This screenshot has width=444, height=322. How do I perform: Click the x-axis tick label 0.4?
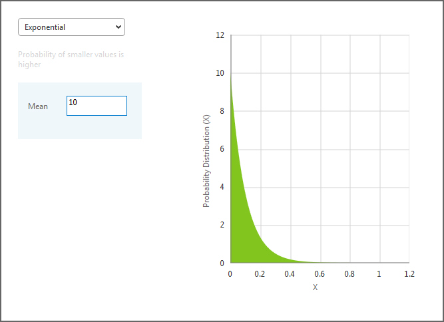(x=290, y=274)
